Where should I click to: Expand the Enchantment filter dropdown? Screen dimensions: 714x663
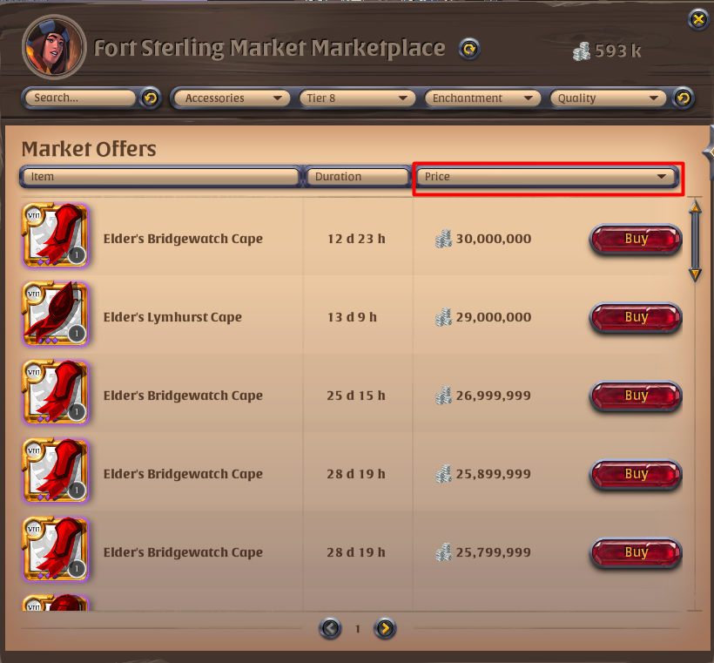482,98
